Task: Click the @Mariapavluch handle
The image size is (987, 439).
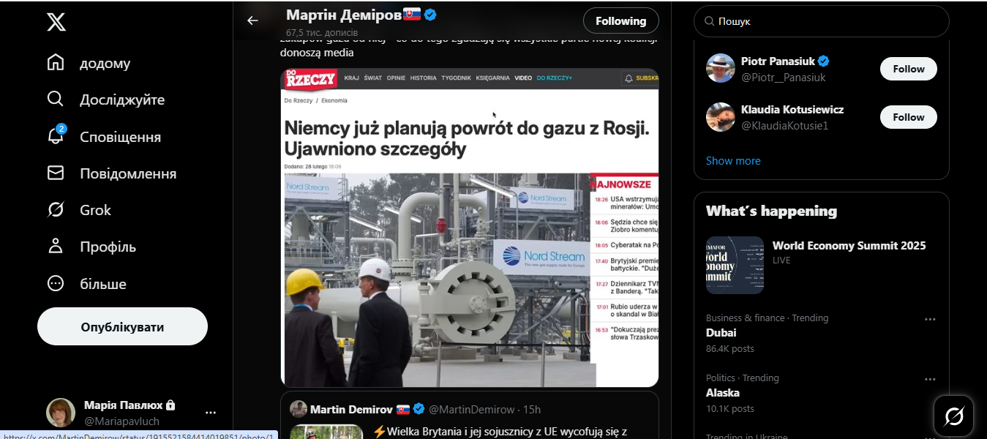Action: coord(121,421)
